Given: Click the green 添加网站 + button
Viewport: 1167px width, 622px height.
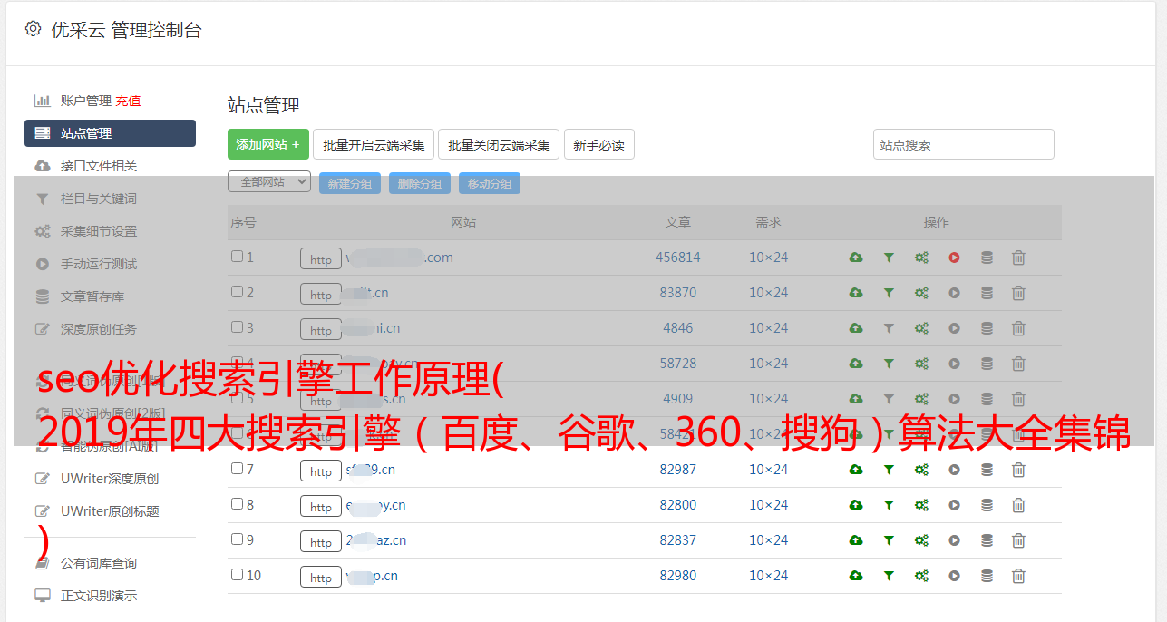Looking at the screenshot, I should point(268,144).
